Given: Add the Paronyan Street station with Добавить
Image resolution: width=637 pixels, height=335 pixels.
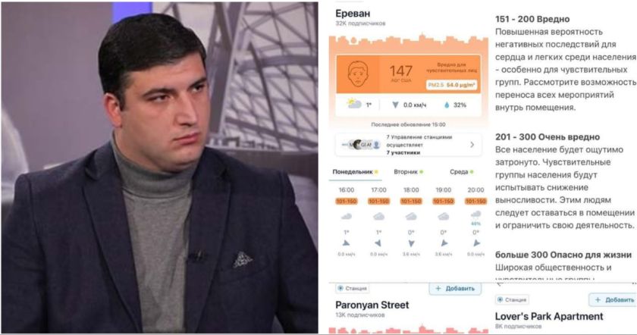Looking at the screenshot, I should click(455, 288).
